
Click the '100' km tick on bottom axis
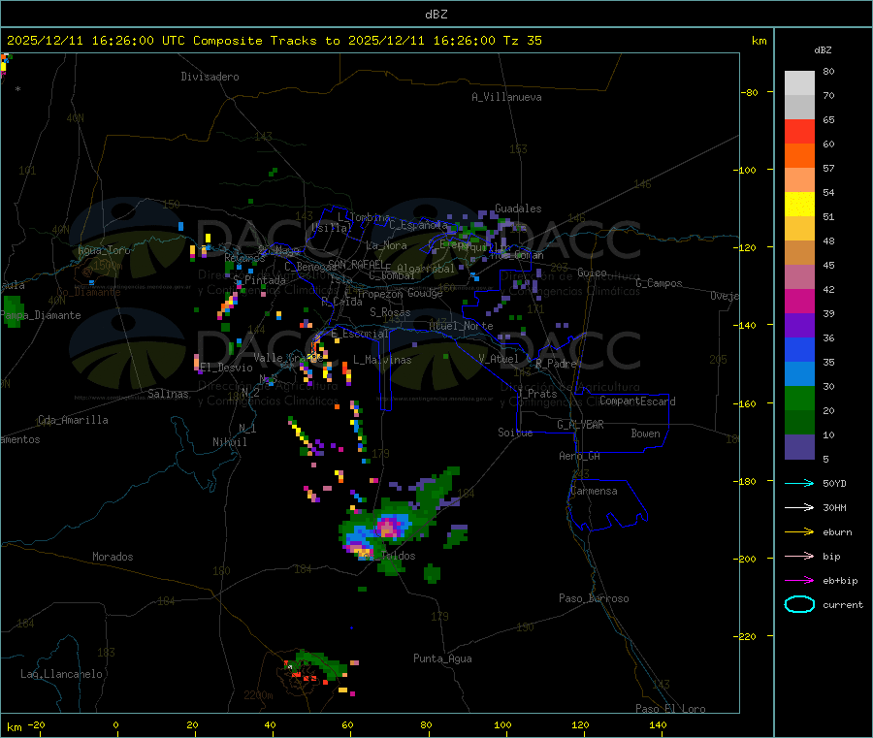[502, 724]
